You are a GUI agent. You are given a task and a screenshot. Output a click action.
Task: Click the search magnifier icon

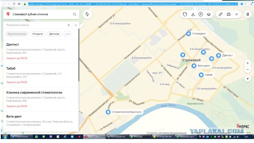[x=75, y=14]
